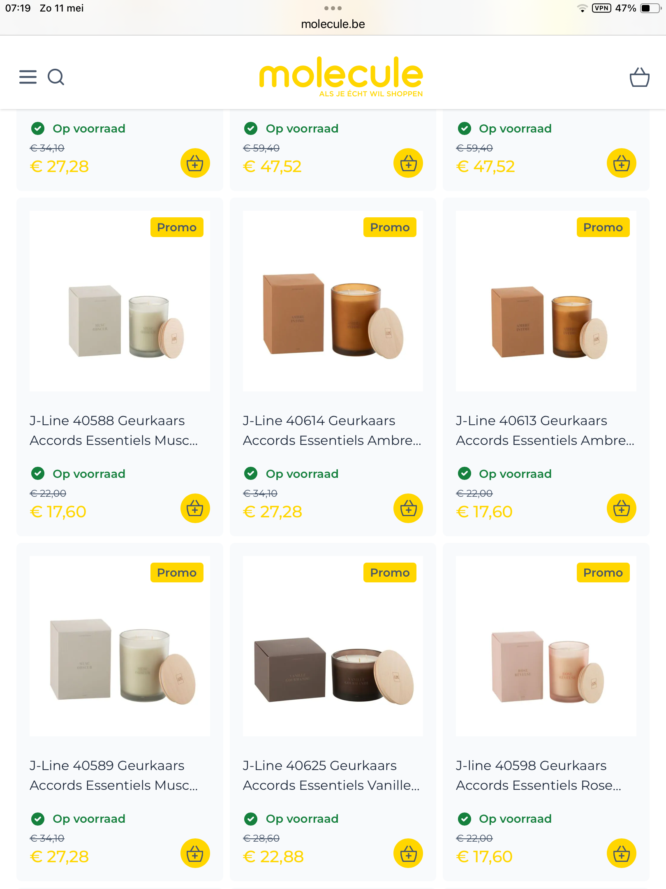Open J-Line 40613 Geurkaars Ambre title
The width and height of the screenshot is (666, 889).
point(545,430)
